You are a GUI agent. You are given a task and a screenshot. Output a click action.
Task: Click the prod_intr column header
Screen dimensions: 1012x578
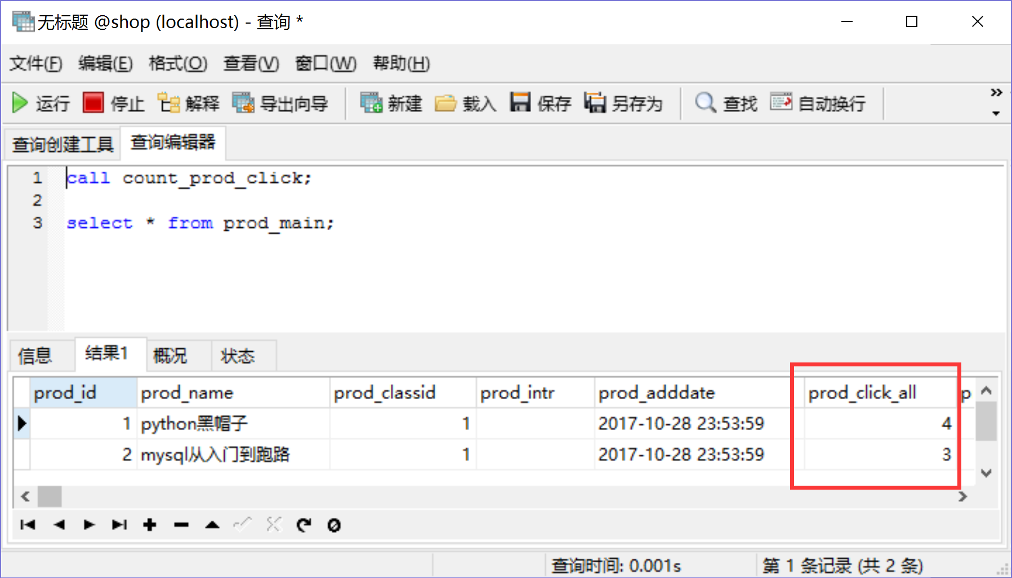pyautogui.click(x=535, y=392)
